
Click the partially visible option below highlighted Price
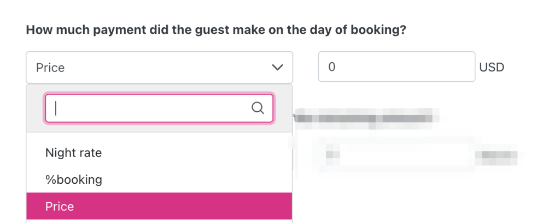[159, 221]
